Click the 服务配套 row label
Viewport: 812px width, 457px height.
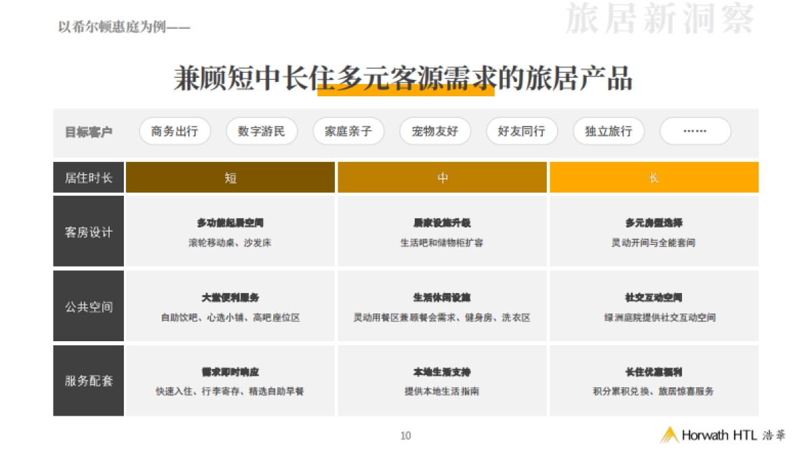(x=89, y=380)
